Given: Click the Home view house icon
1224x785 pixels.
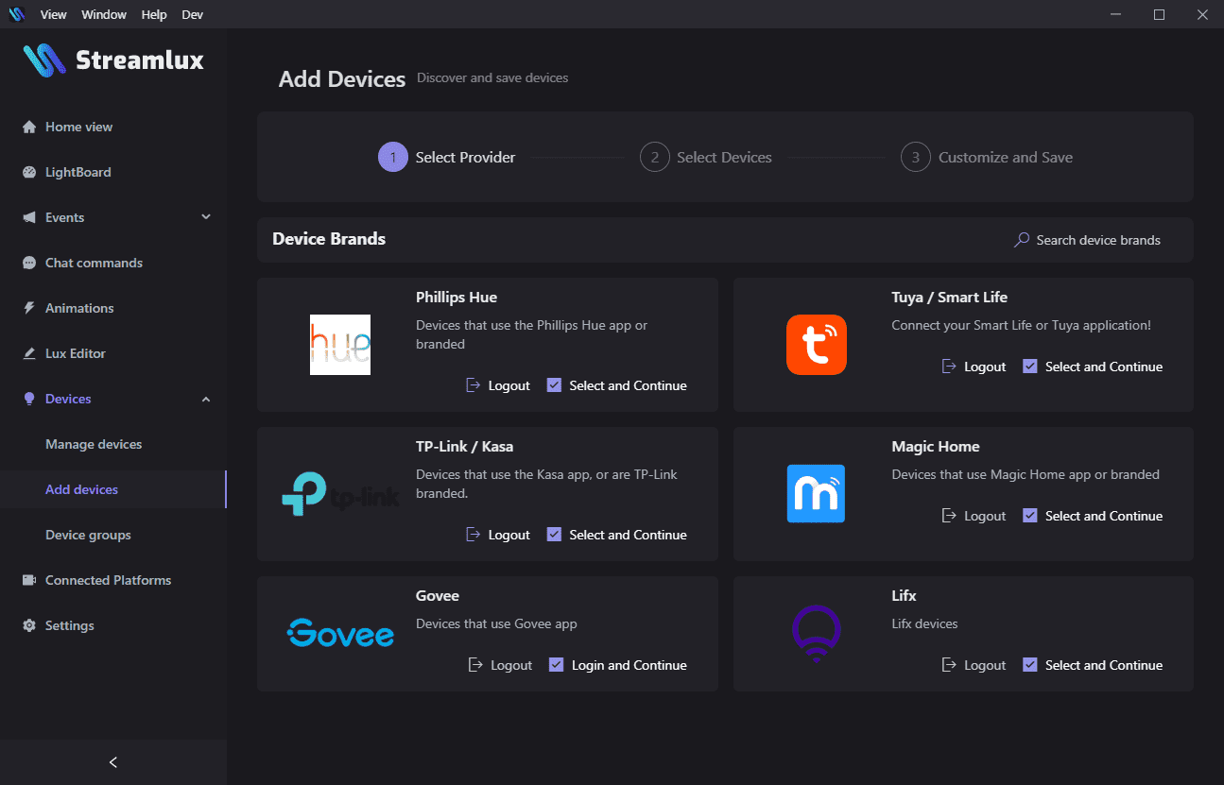Looking at the screenshot, I should click(28, 128).
